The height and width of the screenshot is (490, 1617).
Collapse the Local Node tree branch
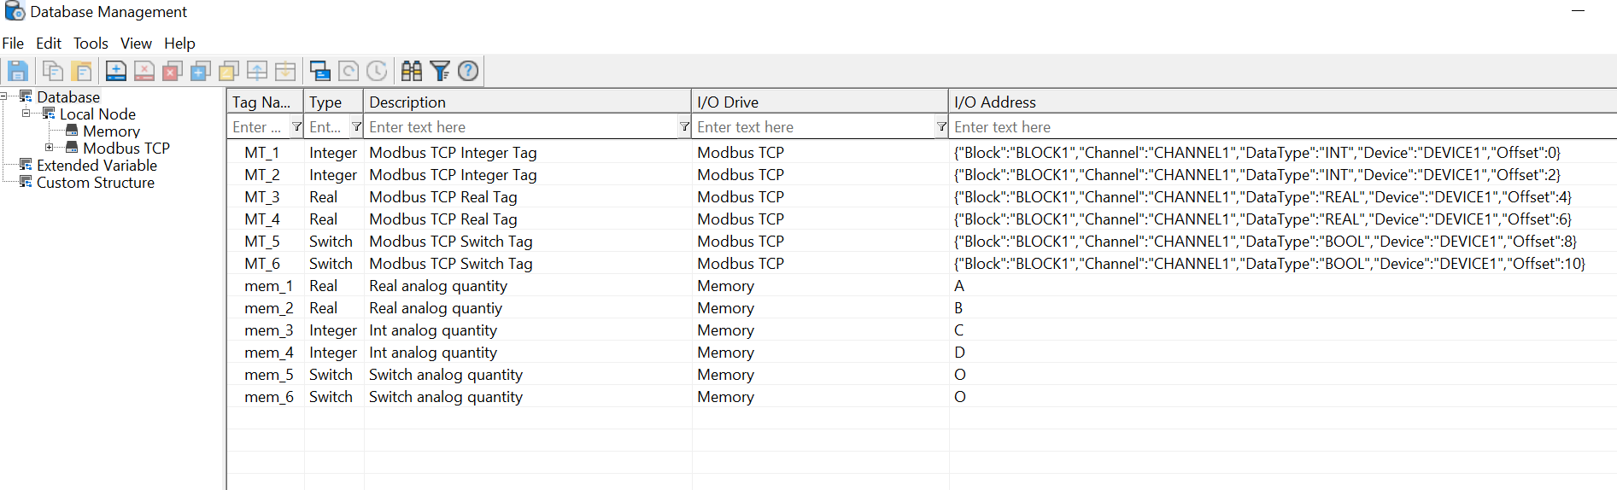(26, 114)
